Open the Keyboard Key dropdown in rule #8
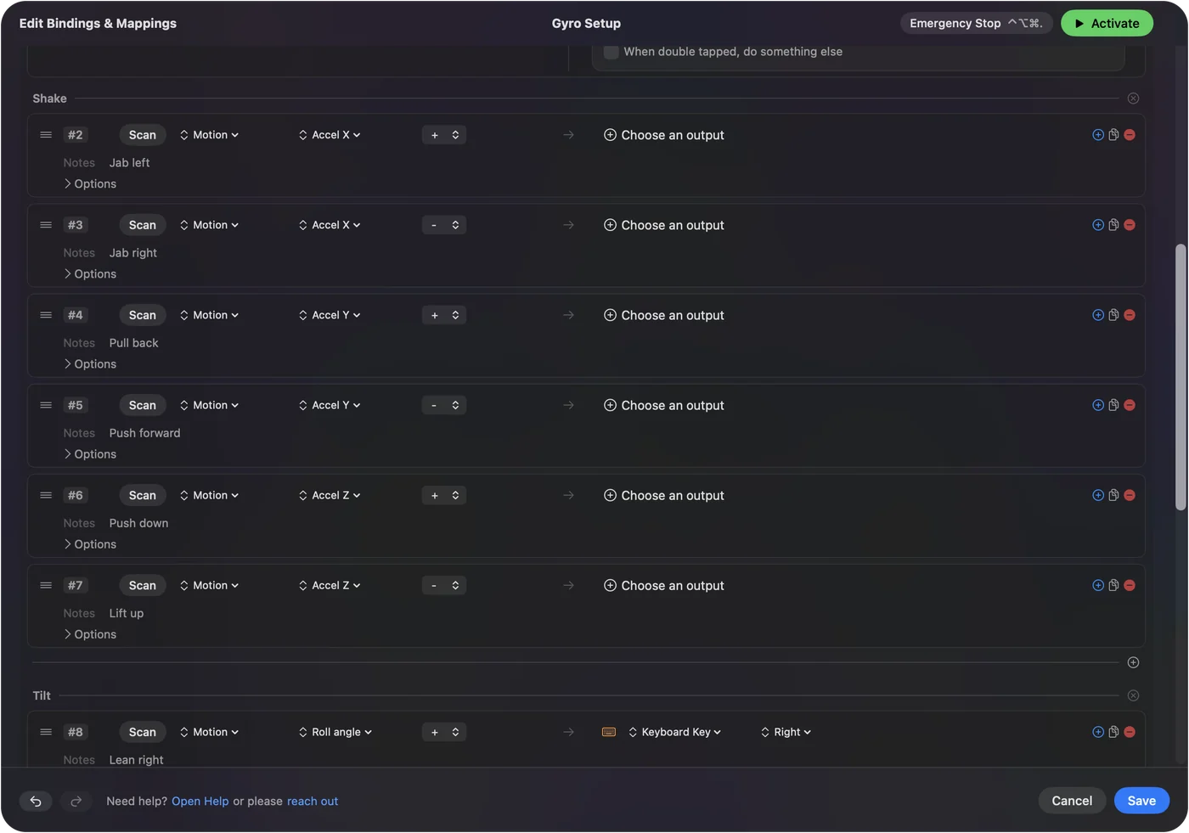The image size is (1189, 833). point(674,732)
